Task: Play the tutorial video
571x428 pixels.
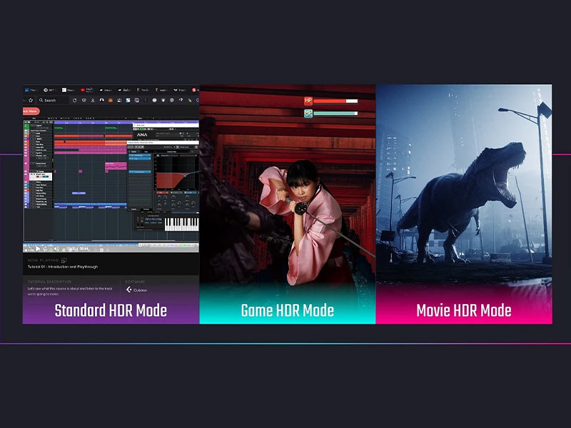Action: pos(38,249)
